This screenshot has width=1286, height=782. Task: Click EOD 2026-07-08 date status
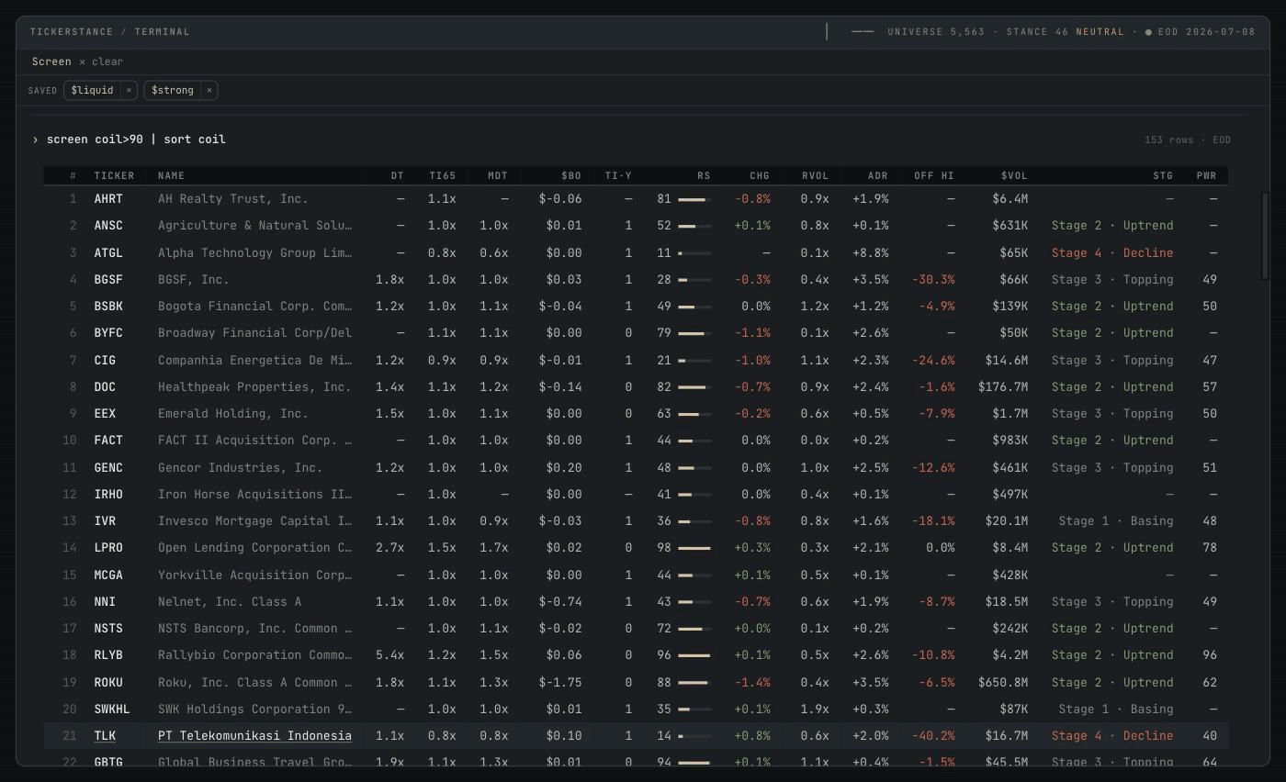pos(1206,32)
